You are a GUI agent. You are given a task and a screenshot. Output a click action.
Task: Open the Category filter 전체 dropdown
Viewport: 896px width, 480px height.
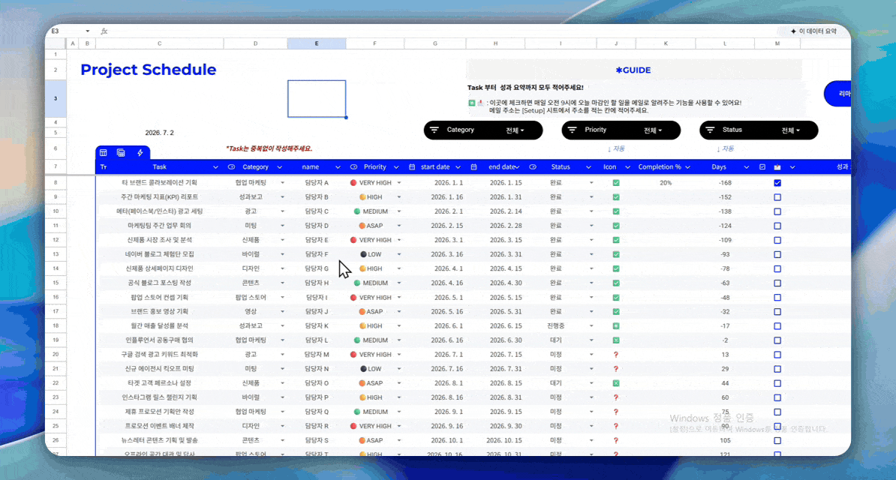pos(515,130)
